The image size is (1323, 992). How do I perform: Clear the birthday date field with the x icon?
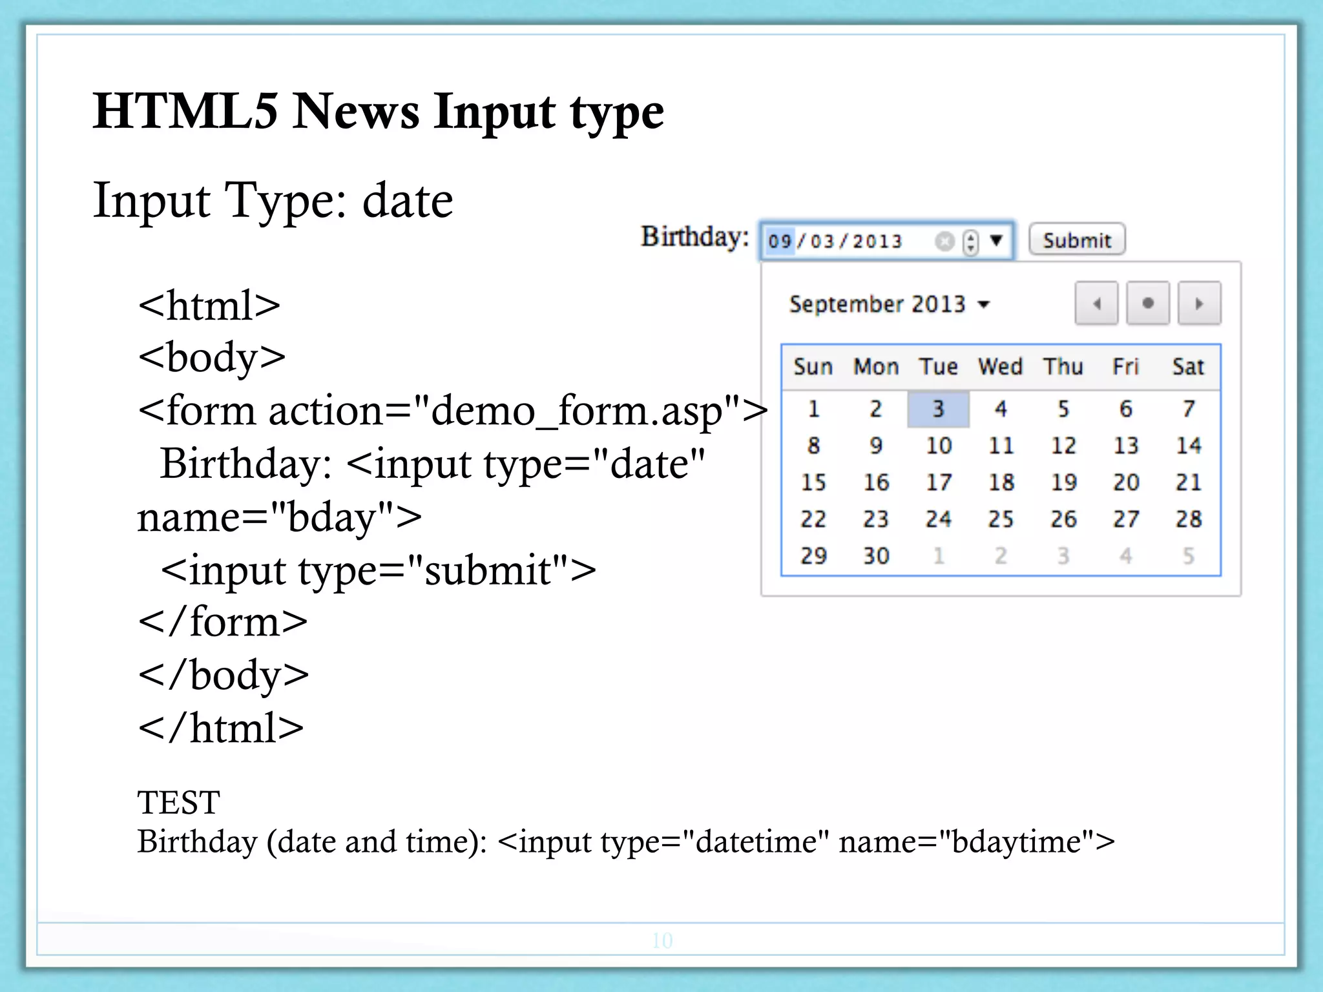click(x=944, y=242)
